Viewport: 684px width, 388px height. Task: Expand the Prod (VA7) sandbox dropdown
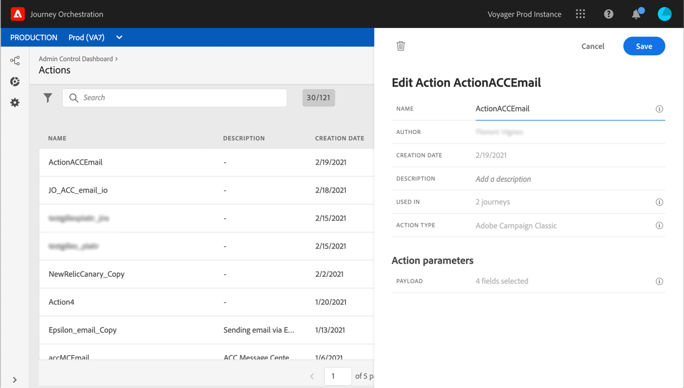(x=119, y=37)
